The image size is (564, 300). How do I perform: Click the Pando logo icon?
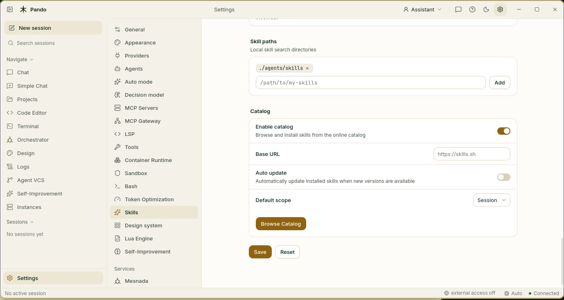click(x=23, y=9)
